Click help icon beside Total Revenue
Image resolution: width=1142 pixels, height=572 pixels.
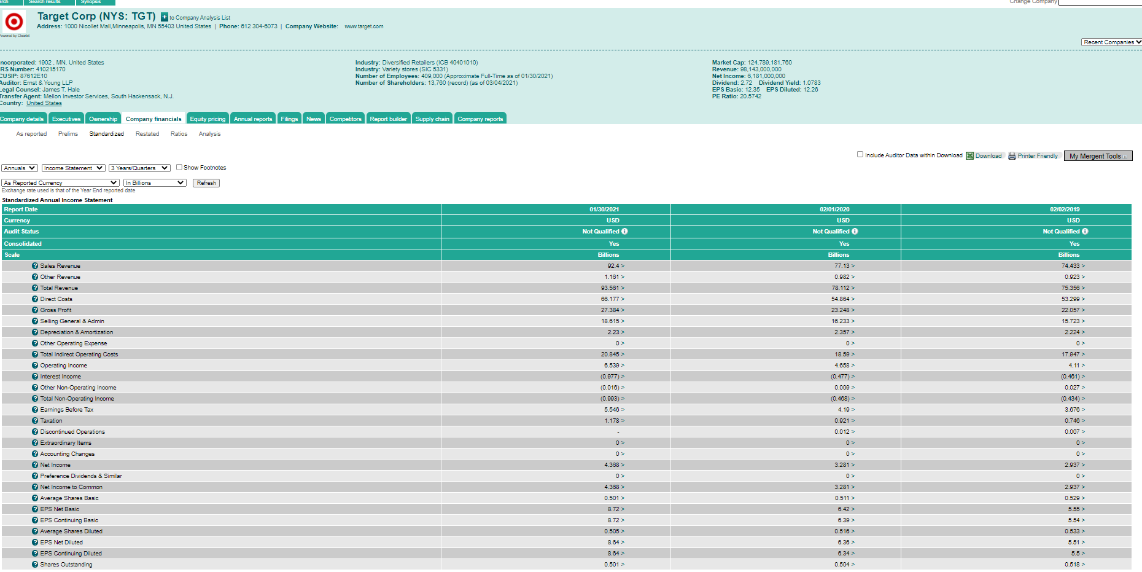[x=35, y=288]
